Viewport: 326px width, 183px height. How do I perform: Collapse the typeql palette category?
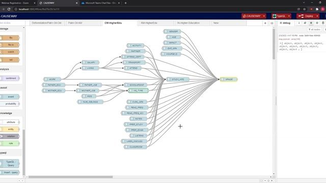pyautogui.click(x=11, y=152)
